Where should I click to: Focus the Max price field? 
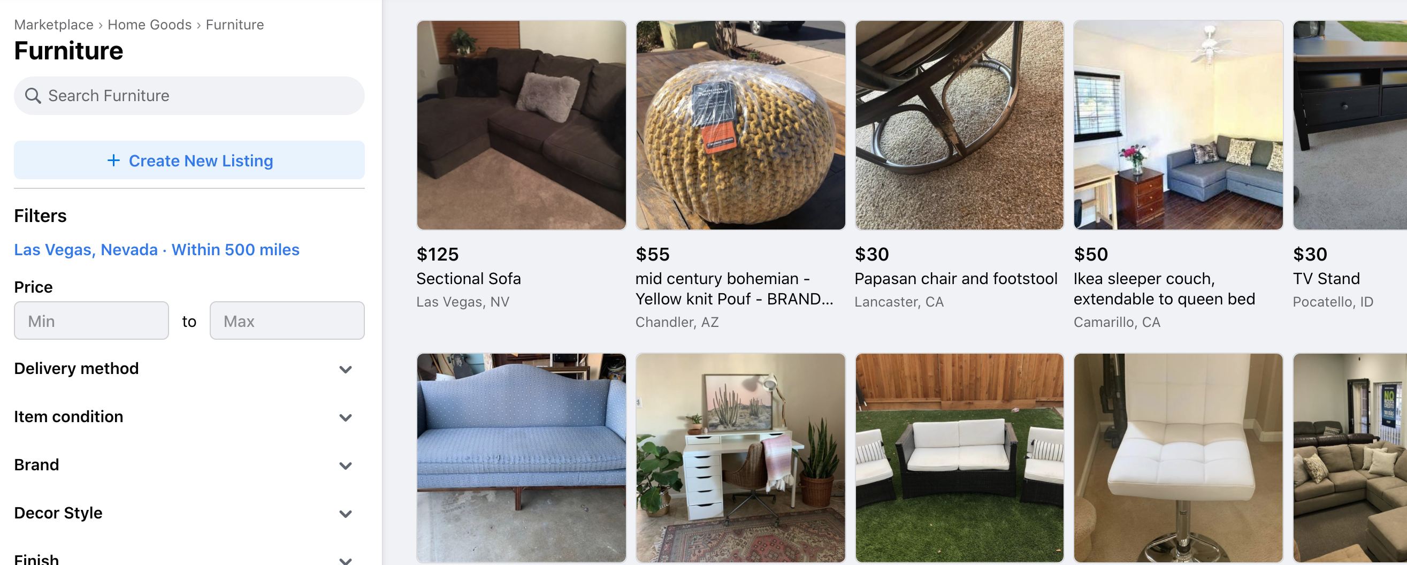click(x=287, y=320)
